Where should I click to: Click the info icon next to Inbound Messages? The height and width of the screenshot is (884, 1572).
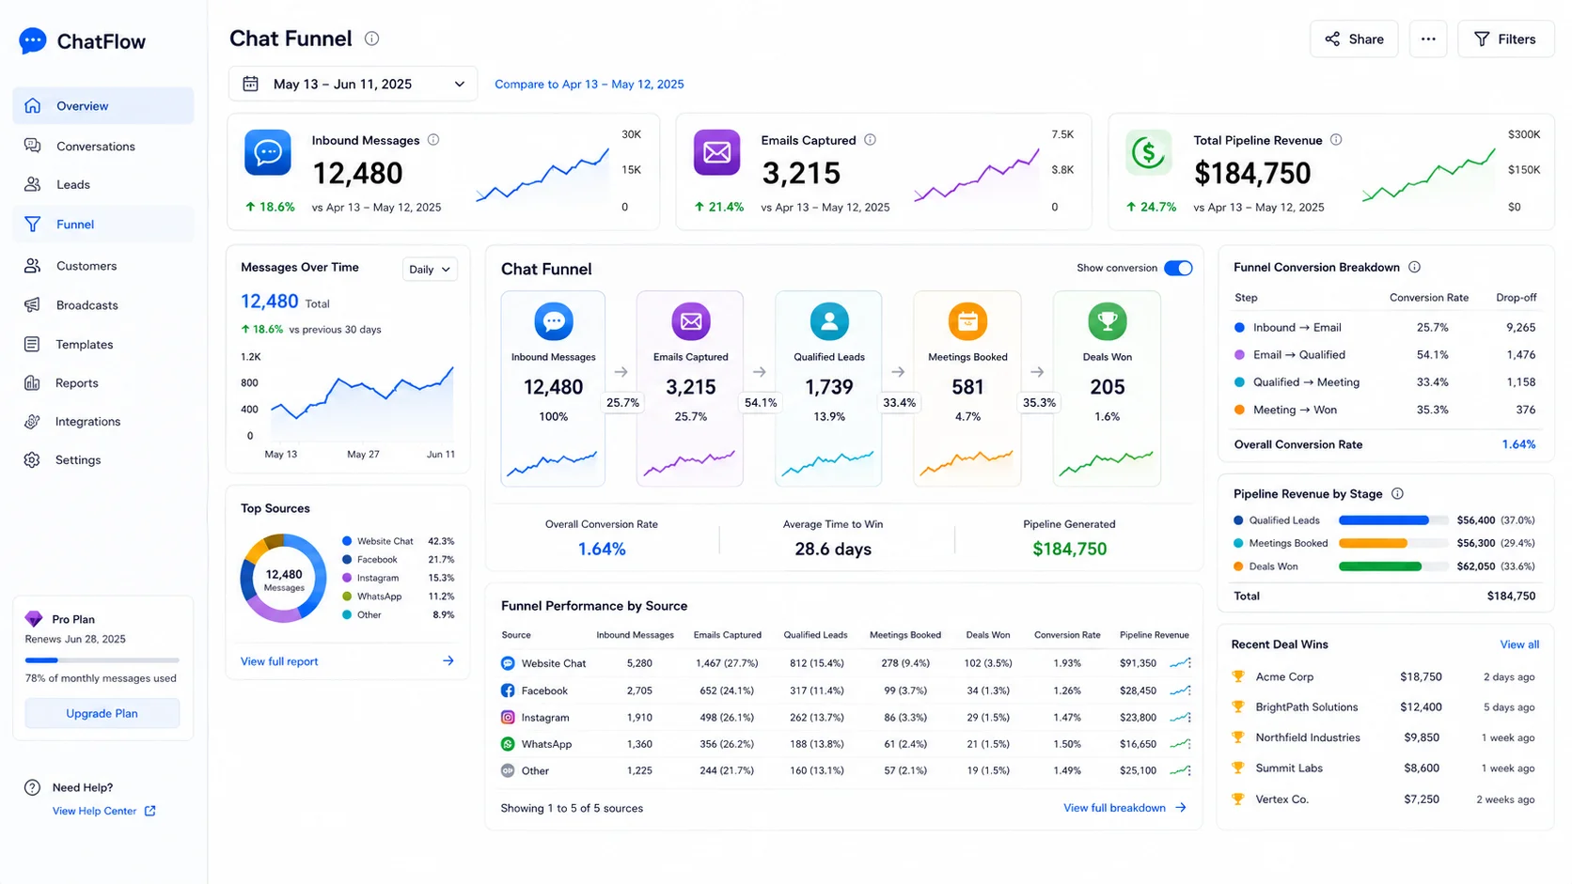[433, 140]
